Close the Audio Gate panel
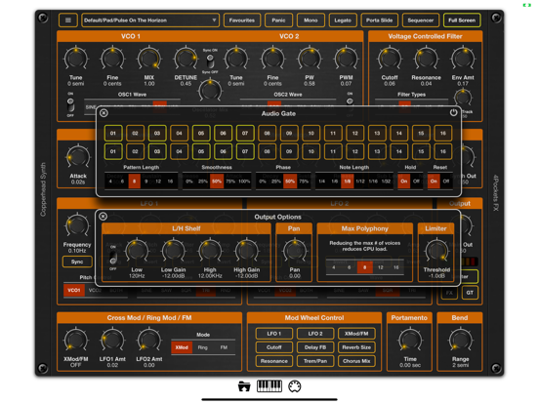This screenshot has height=404, width=539. [x=104, y=113]
